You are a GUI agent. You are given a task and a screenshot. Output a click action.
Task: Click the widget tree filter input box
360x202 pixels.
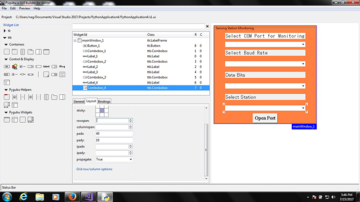[x=139, y=27]
